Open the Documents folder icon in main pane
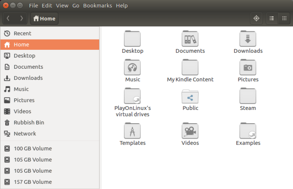Image resolution: width=293 pixels, height=189 pixels. pos(190,39)
